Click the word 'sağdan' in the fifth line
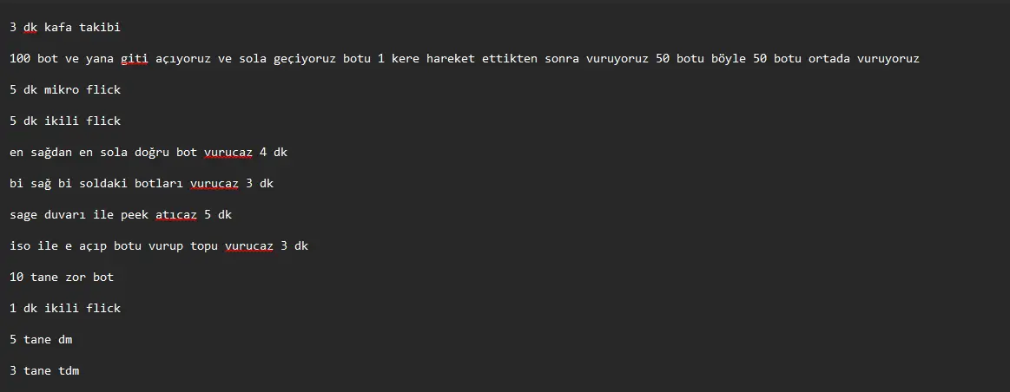The image size is (1010, 392). pos(51,153)
